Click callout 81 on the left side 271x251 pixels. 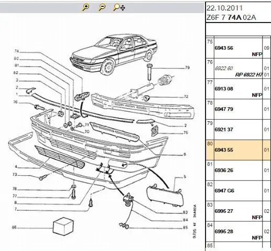pos(17,65)
